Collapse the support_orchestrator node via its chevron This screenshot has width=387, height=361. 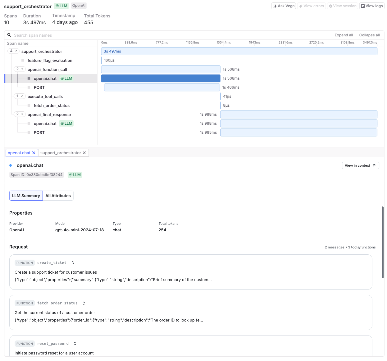click(16, 51)
